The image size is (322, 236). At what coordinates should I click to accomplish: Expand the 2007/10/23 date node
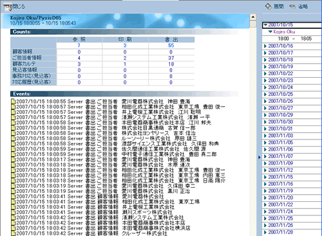tap(265, 80)
